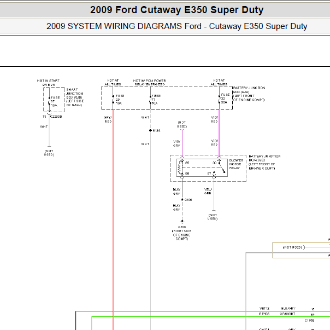The image size is (330, 330).
Task: Click the Hot W/ PCM Power Relay Energized label
Action: [x=149, y=83]
